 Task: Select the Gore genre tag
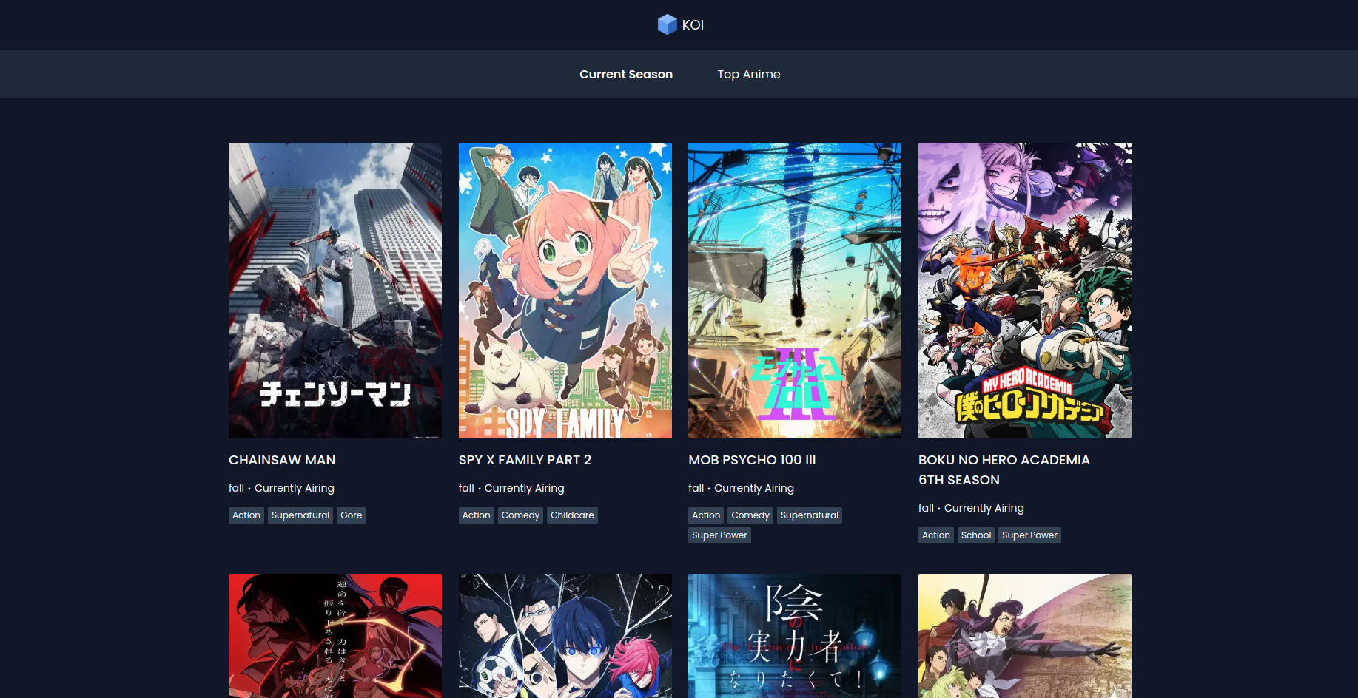(352, 515)
